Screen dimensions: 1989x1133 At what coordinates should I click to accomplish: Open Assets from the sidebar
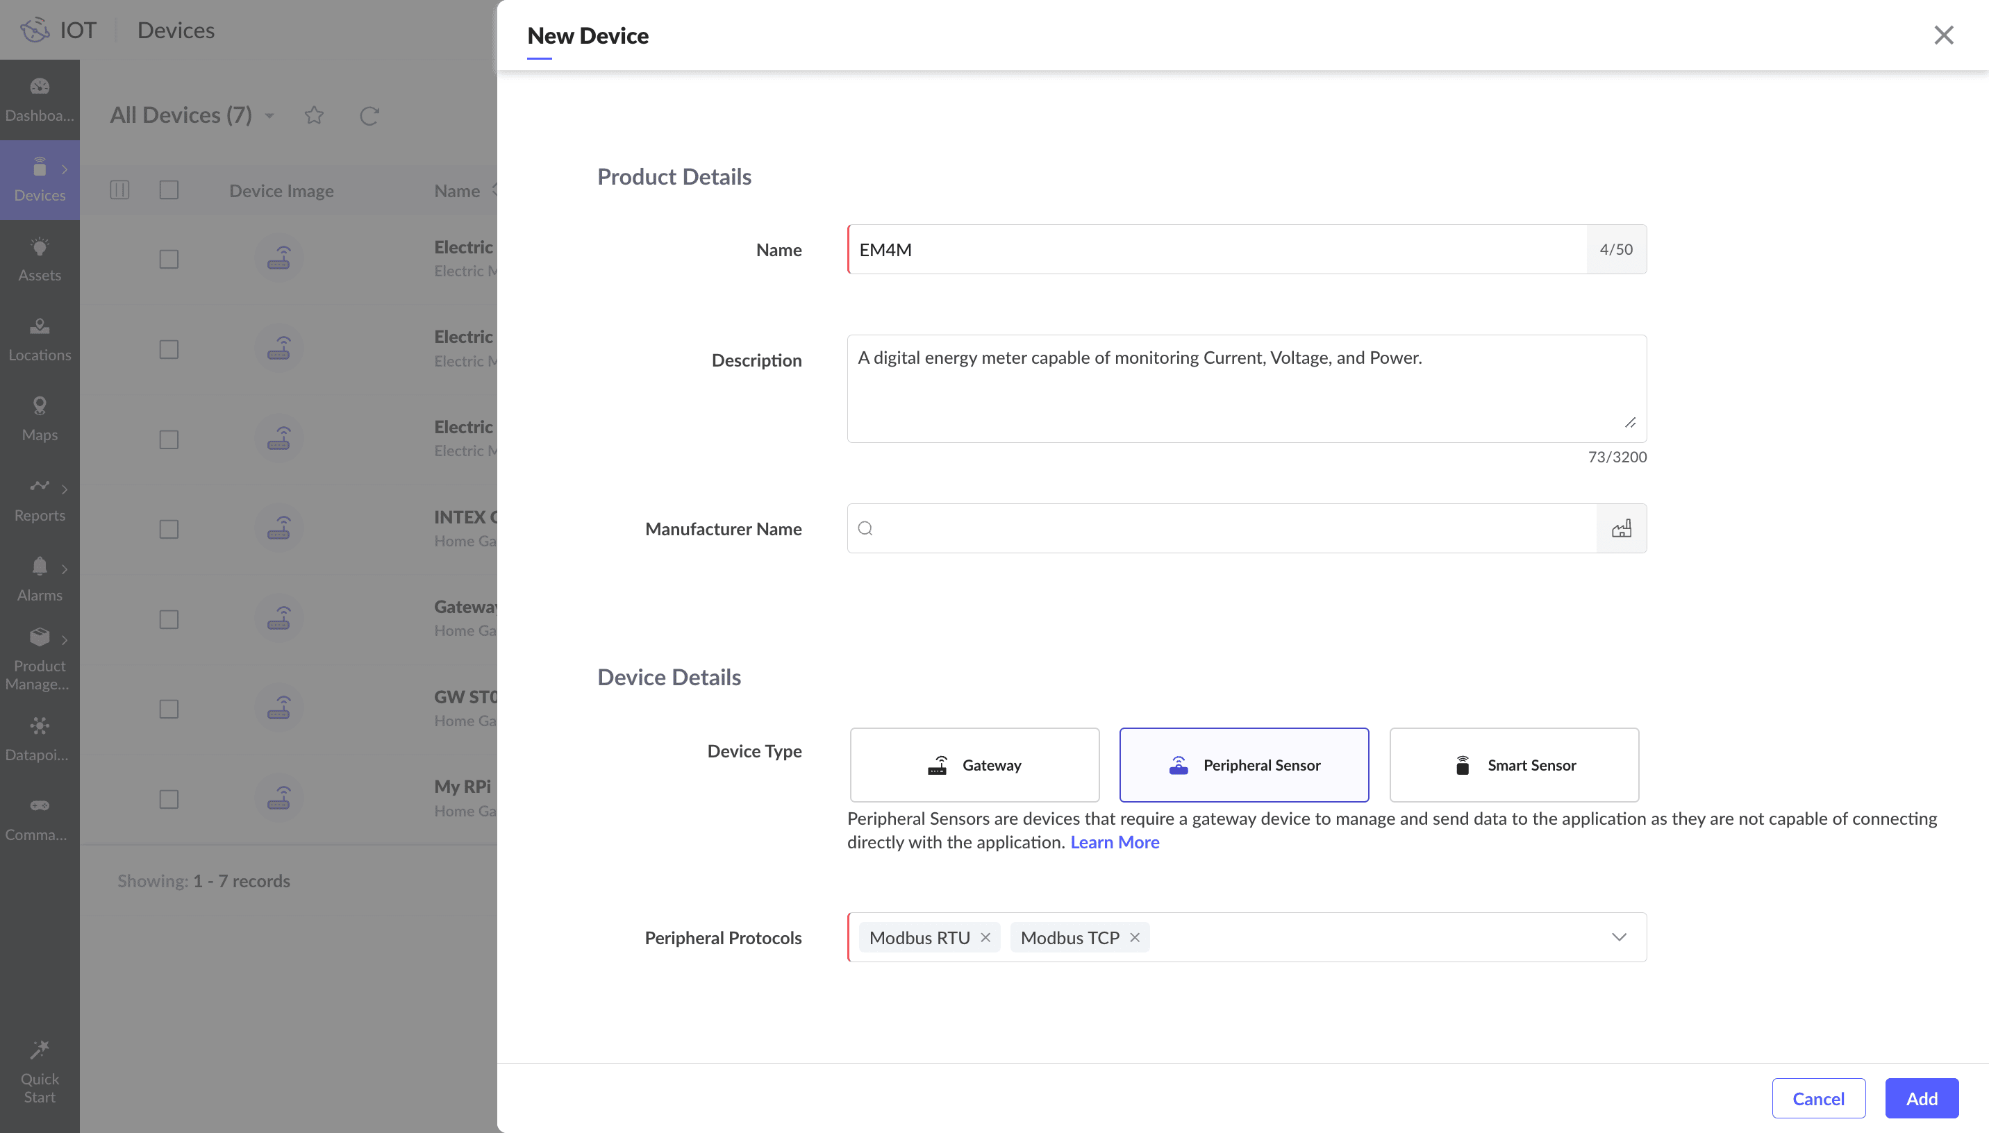[39, 259]
